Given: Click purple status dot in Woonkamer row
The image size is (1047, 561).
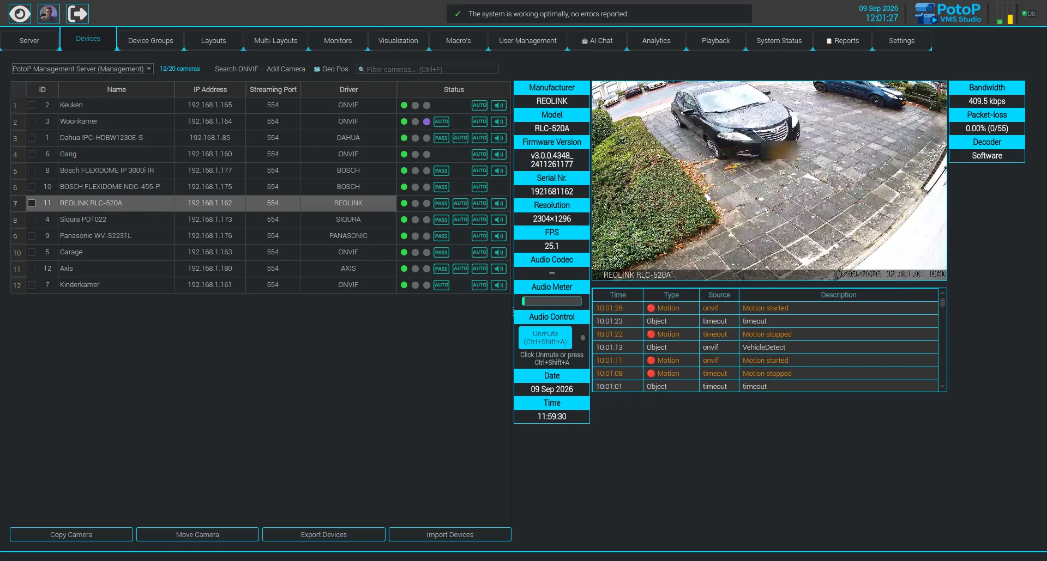Looking at the screenshot, I should click(426, 121).
